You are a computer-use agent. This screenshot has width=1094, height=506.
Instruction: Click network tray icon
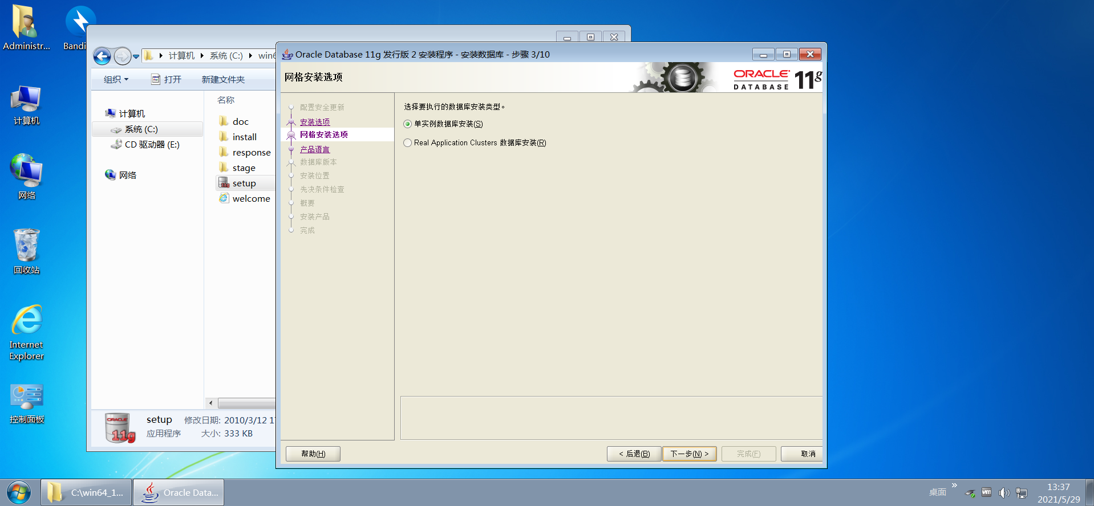coord(1022,493)
